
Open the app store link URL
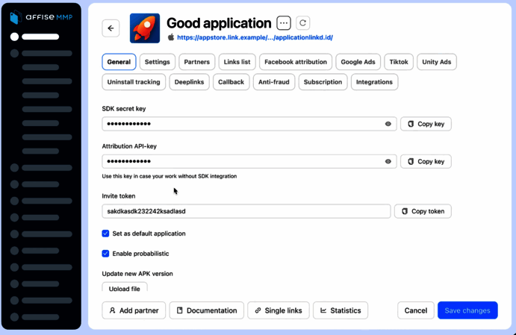pyautogui.click(x=255, y=37)
